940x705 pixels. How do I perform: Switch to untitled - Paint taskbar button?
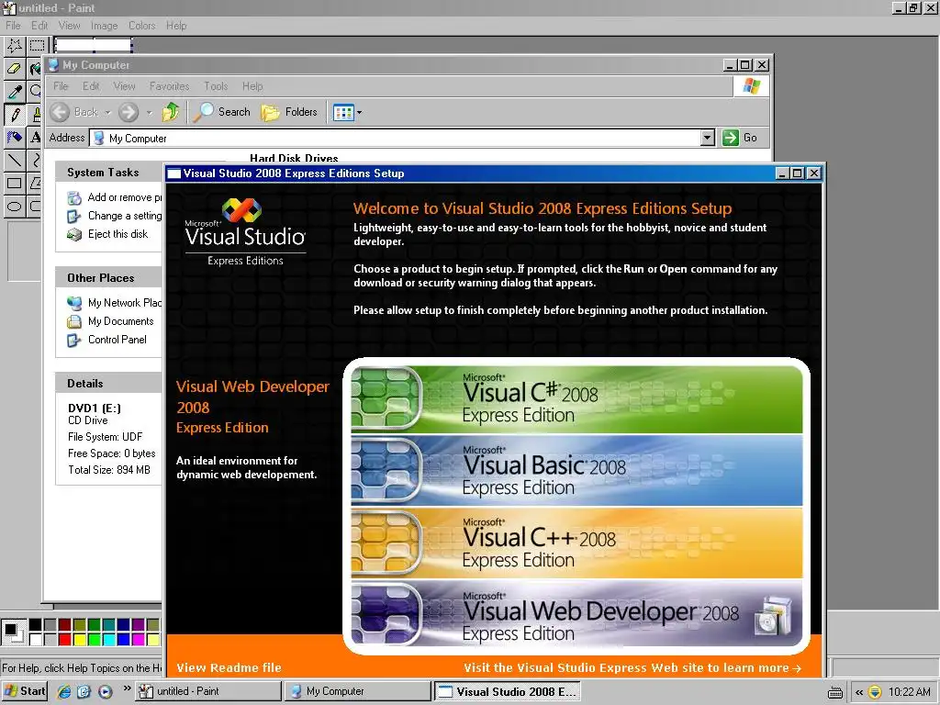[x=207, y=691]
